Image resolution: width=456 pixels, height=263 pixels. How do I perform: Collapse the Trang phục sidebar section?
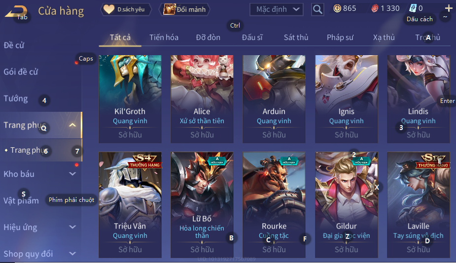tap(72, 125)
